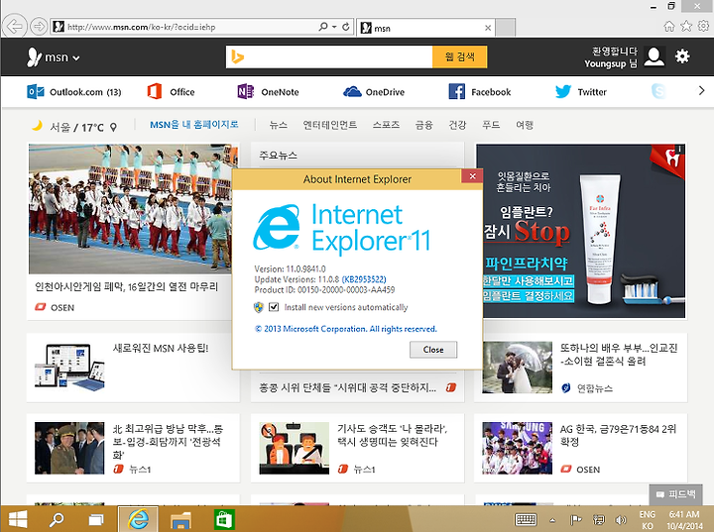Screen dimensions: 714x532
Task: Open the OneNote shortcut
Action: tap(268, 92)
